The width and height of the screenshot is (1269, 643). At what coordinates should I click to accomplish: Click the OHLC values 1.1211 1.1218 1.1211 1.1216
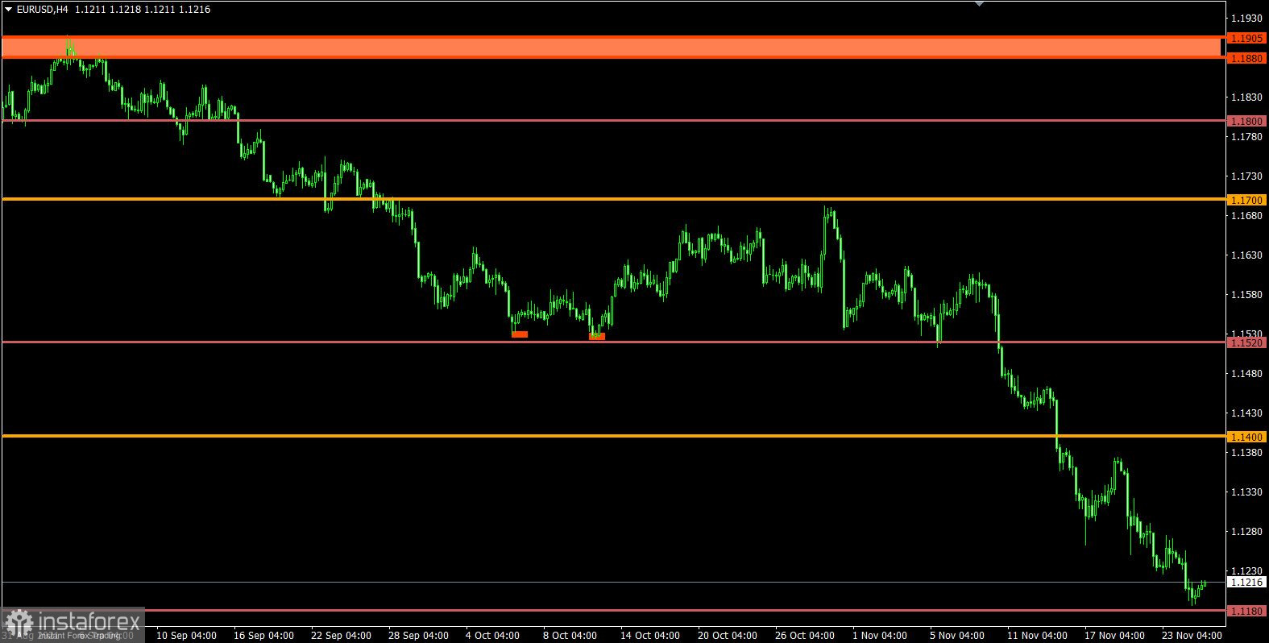(x=143, y=10)
